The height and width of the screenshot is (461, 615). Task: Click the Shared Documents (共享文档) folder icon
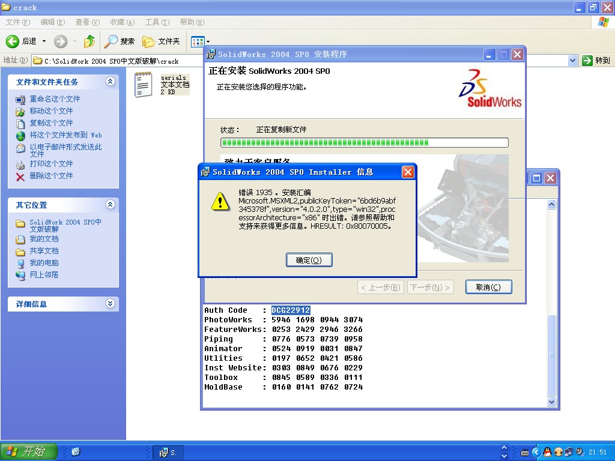[20, 252]
